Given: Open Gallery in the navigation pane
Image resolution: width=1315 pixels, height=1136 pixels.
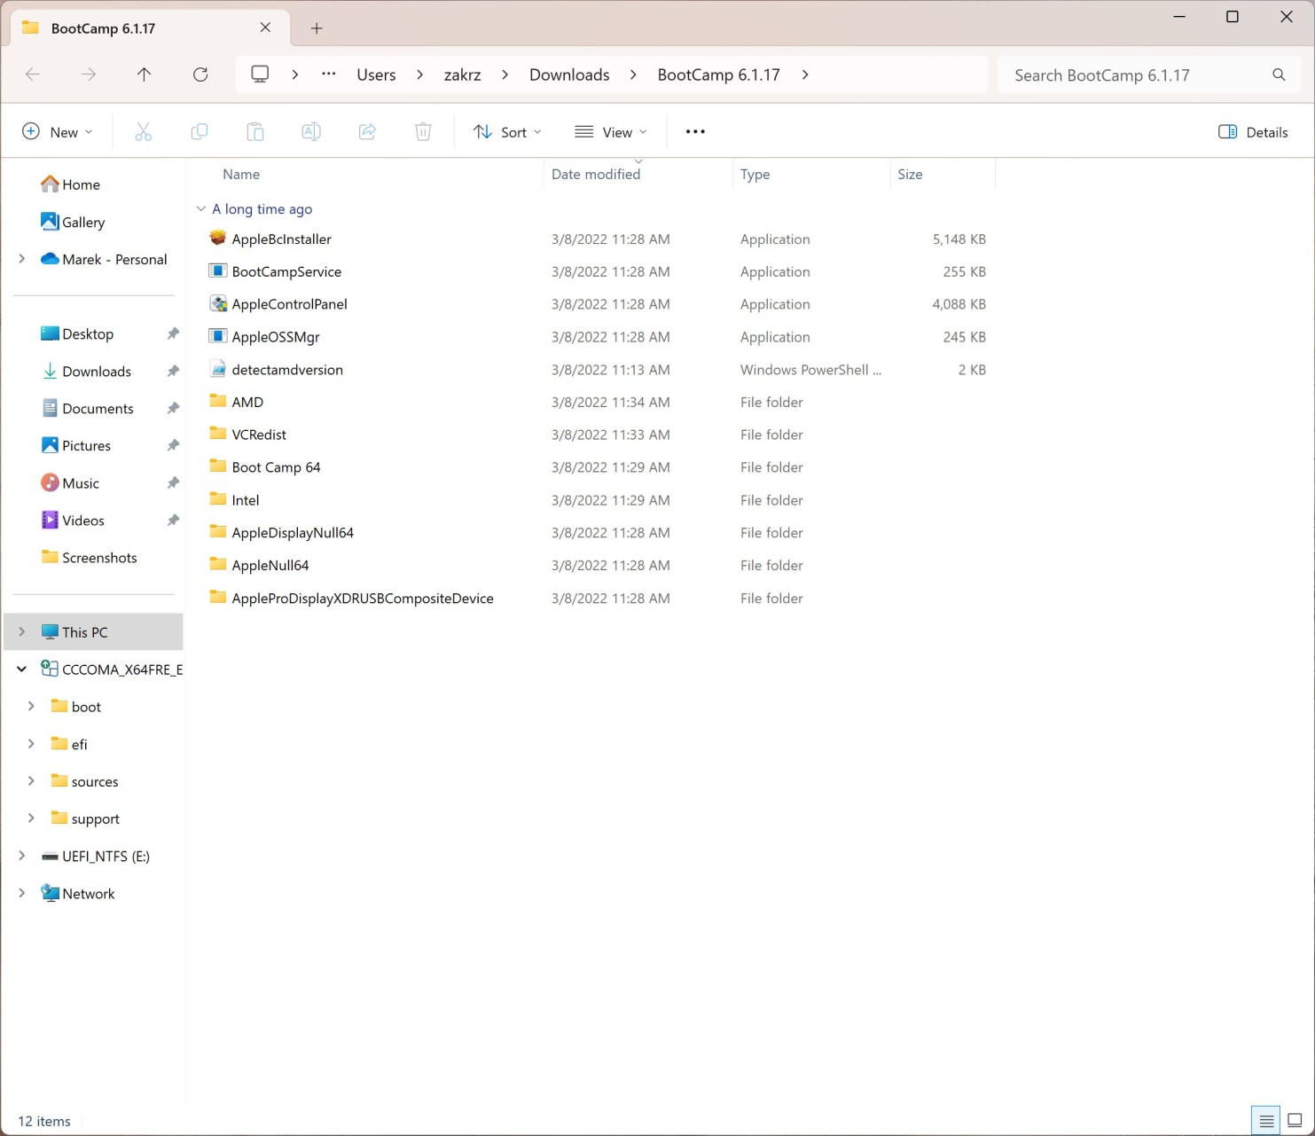Looking at the screenshot, I should [x=73, y=222].
